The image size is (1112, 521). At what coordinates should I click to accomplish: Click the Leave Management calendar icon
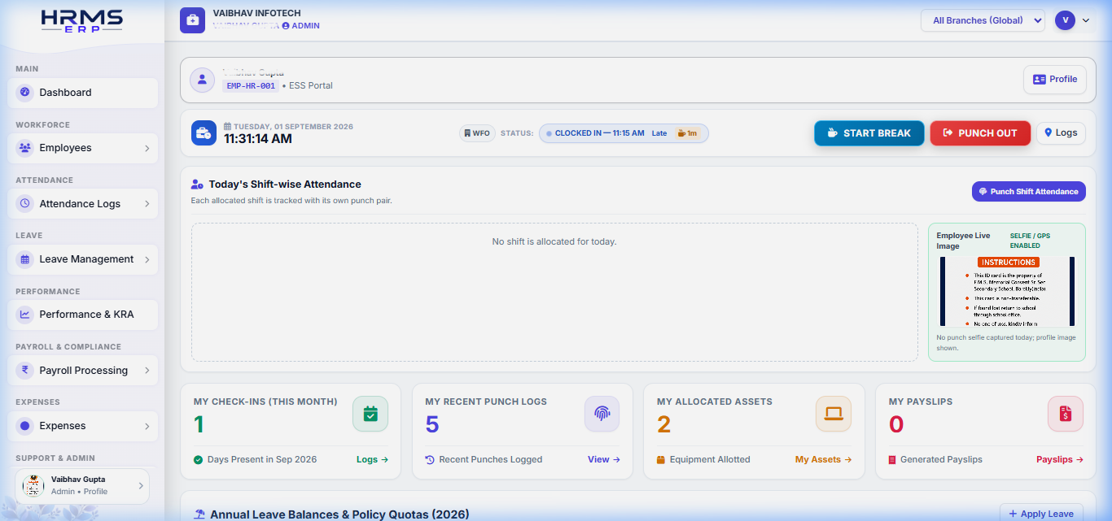[24, 259]
